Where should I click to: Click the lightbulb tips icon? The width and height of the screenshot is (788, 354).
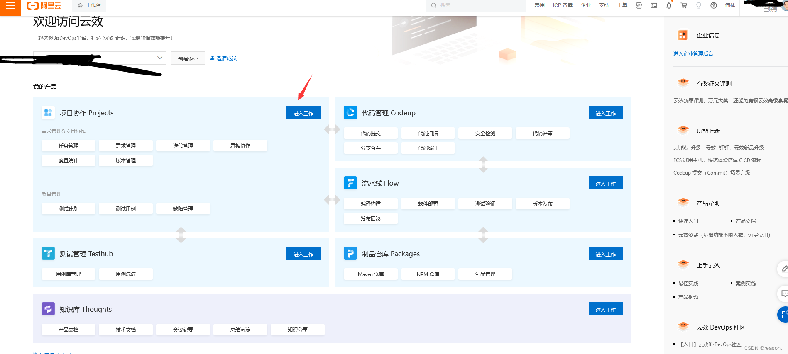(699, 5)
